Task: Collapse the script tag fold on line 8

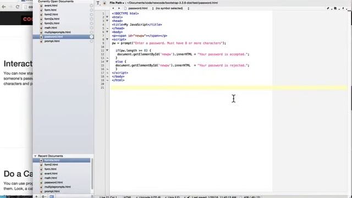Action: point(107,39)
